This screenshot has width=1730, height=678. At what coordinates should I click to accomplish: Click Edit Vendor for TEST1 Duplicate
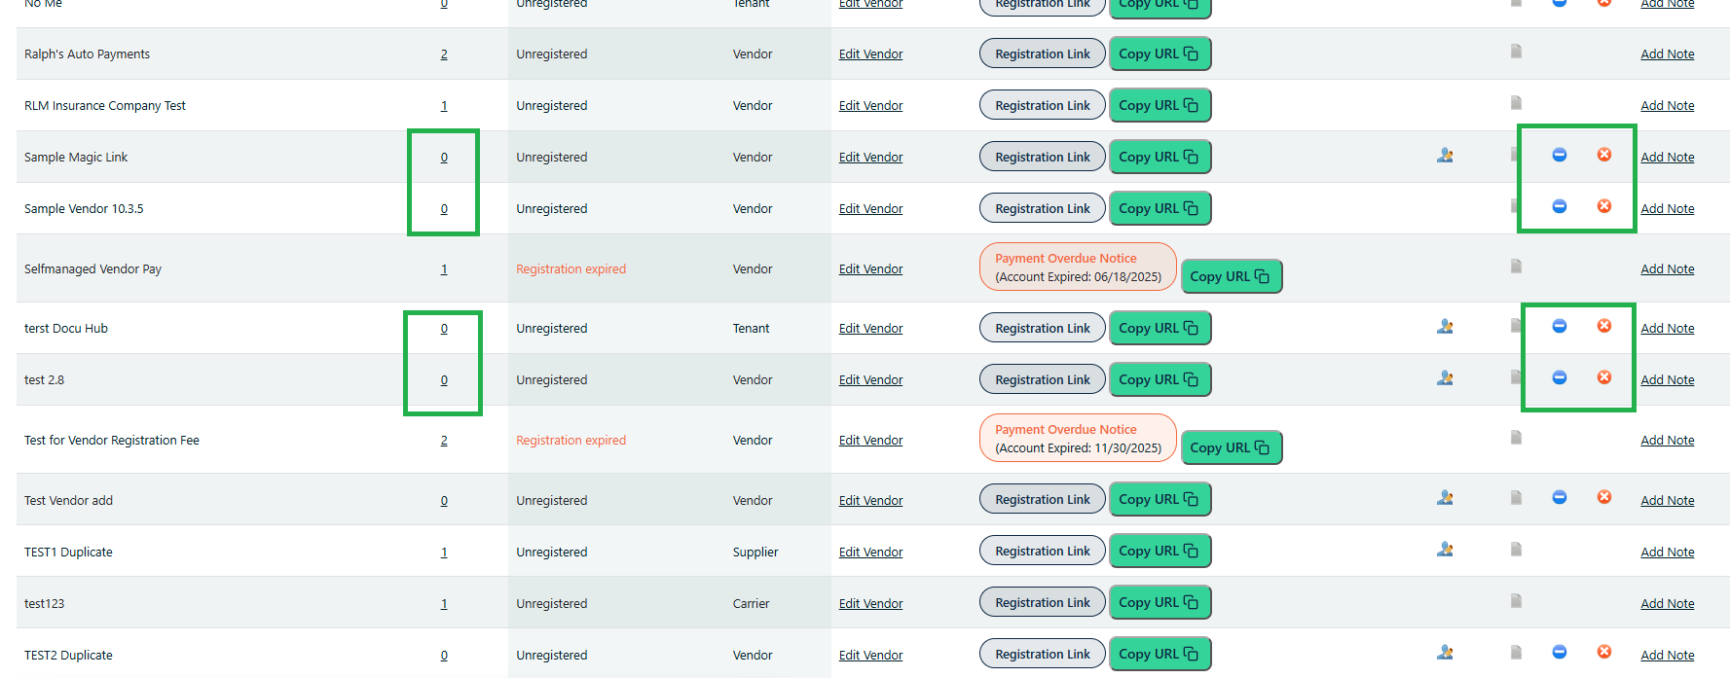(870, 552)
